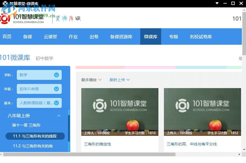Sort by 最新上传
Viewport: 246px width, 163px height.
119,80
